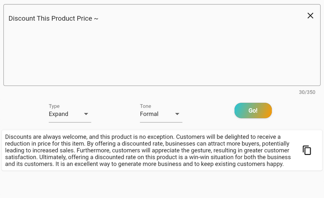This screenshot has width=324, height=198.
Task: Click the Go! gradient button
Action: [253, 110]
